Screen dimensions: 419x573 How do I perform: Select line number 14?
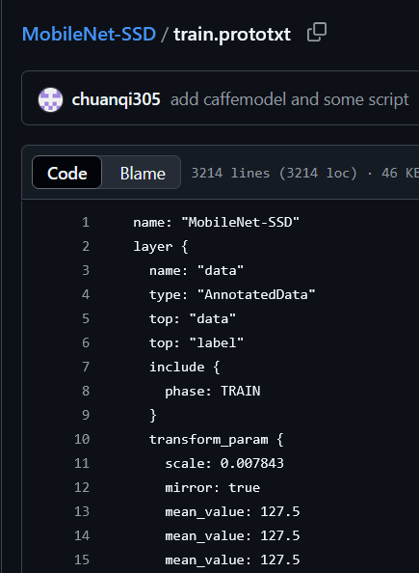(x=82, y=535)
